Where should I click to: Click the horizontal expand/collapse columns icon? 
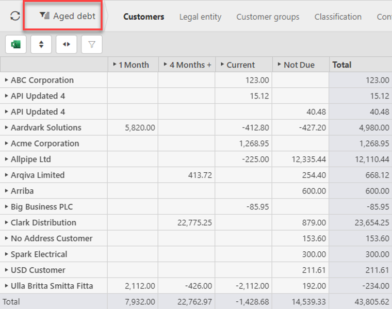[67, 44]
